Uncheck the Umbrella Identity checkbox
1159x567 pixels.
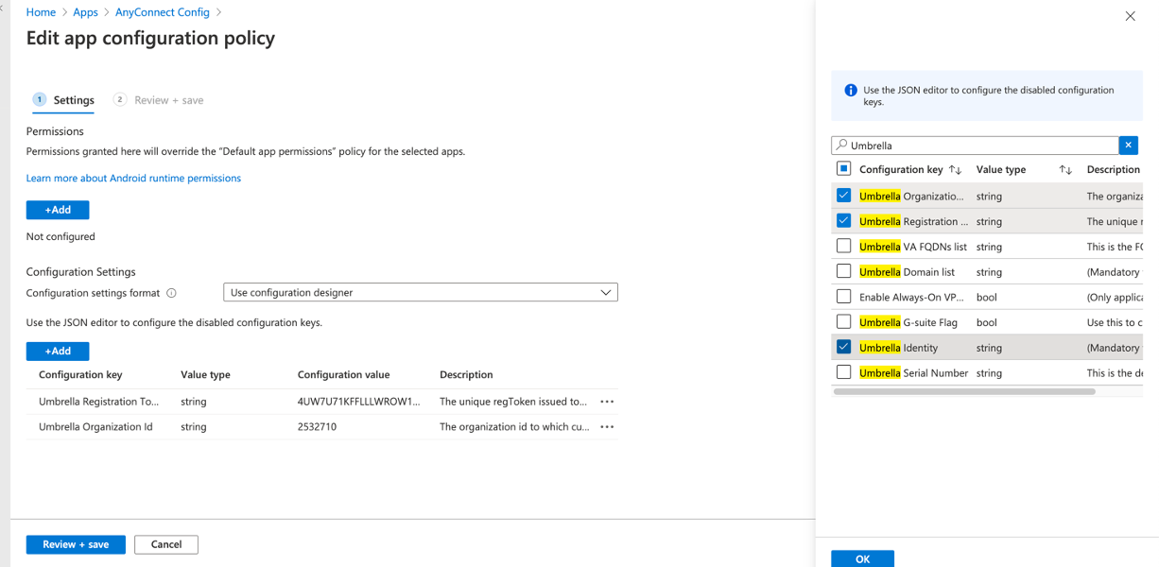(843, 347)
